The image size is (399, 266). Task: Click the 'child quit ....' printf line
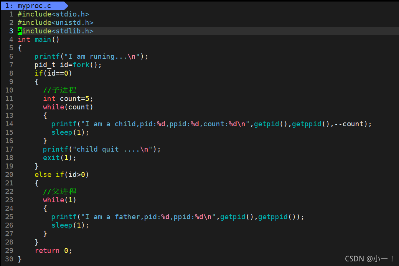pos(102,149)
